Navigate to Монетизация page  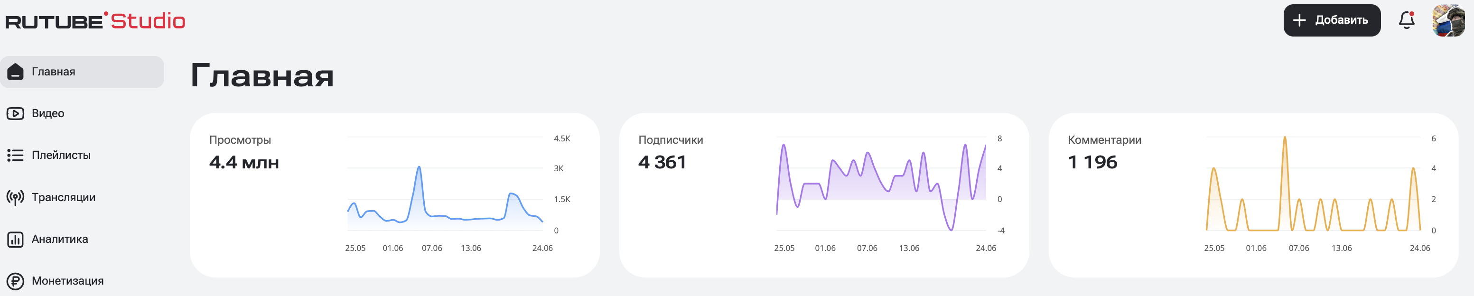[67, 281]
